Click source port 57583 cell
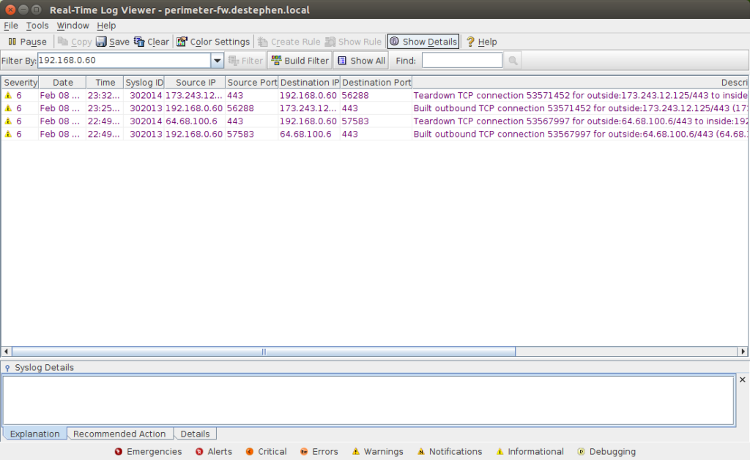Image resolution: width=750 pixels, height=460 pixels. pos(252,135)
